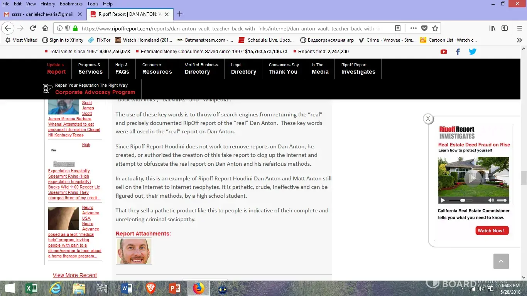
Task: Click Update a Report in site navigation
Action: coord(56,69)
